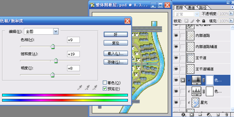The image size is (234, 117).
Task: Toggle lock image pixels brush icon
Action: pos(192,21)
